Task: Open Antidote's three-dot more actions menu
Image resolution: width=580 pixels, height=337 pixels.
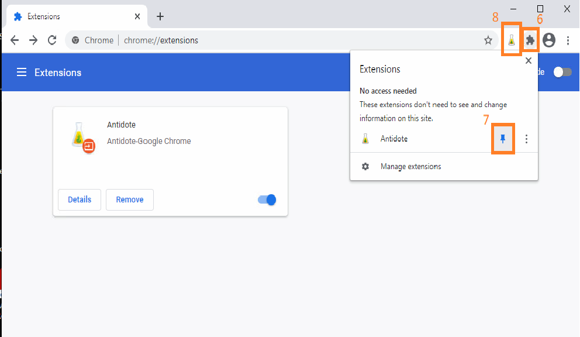Action: [x=527, y=139]
